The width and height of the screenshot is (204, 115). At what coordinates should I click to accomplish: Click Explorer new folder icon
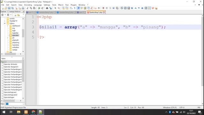pos(18,15)
